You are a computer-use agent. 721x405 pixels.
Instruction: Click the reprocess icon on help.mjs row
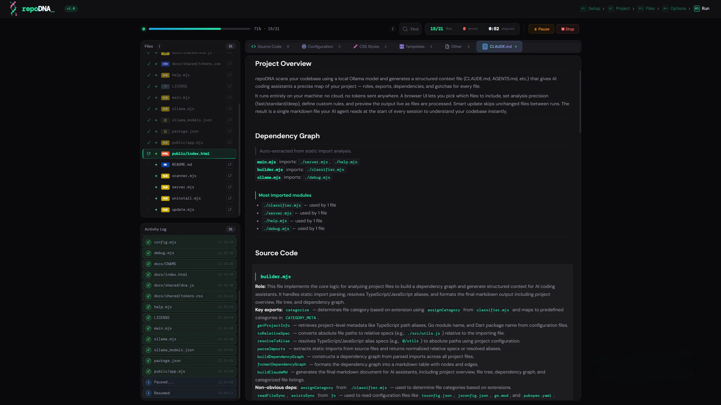coord(230,75)
